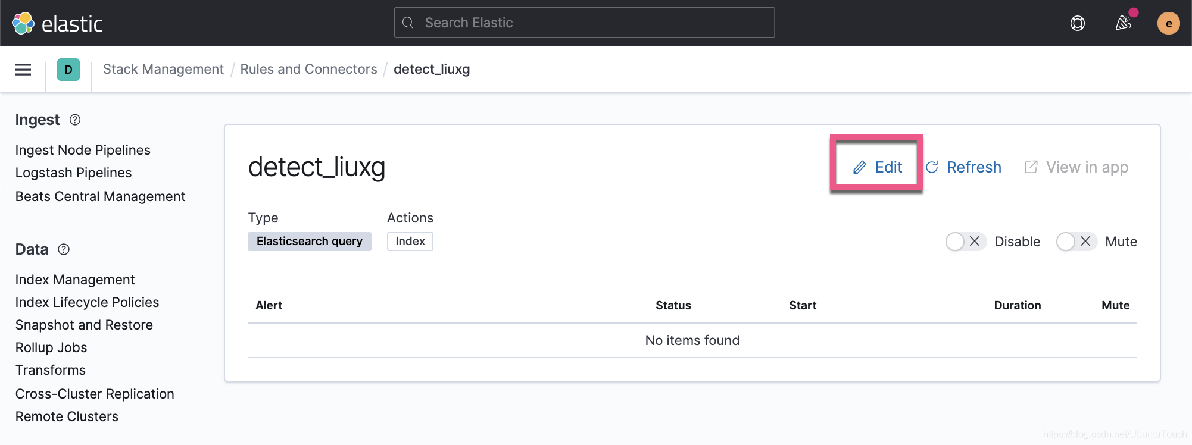The image size is (1192, 445).
Task: Click the detect_liuxg breadcrumb
Action: tap(432, 69)
